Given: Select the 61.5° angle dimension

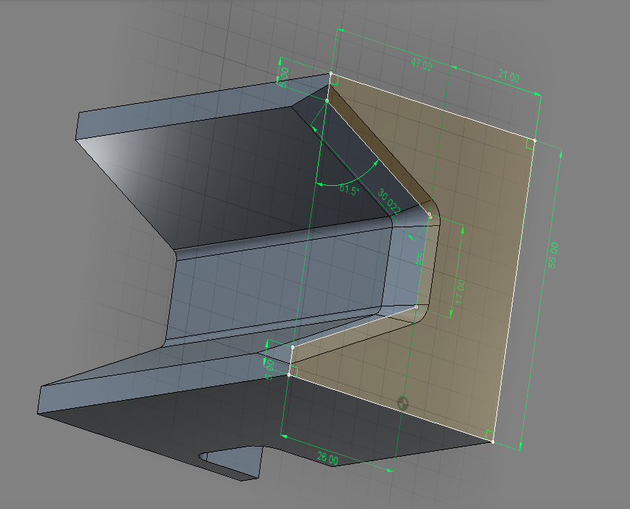Looking at the screenshot, I should (348, 190).
